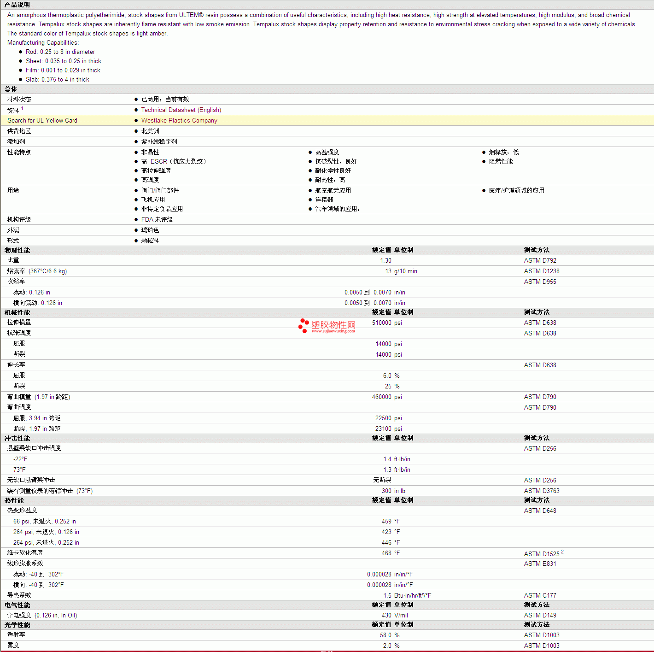Click the -22°F impact condition label
Viewport: 654px width, 652px height.
pos(20,459)
